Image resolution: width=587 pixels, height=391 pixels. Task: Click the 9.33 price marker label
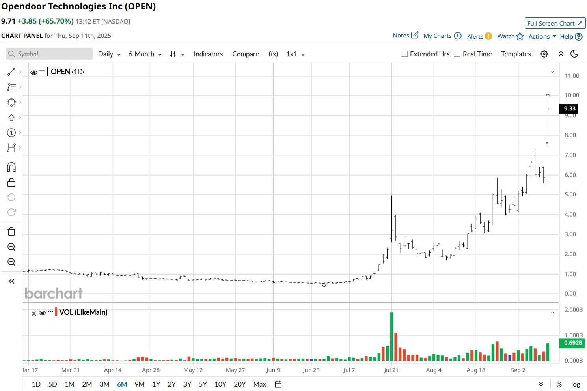coord(569,109)
